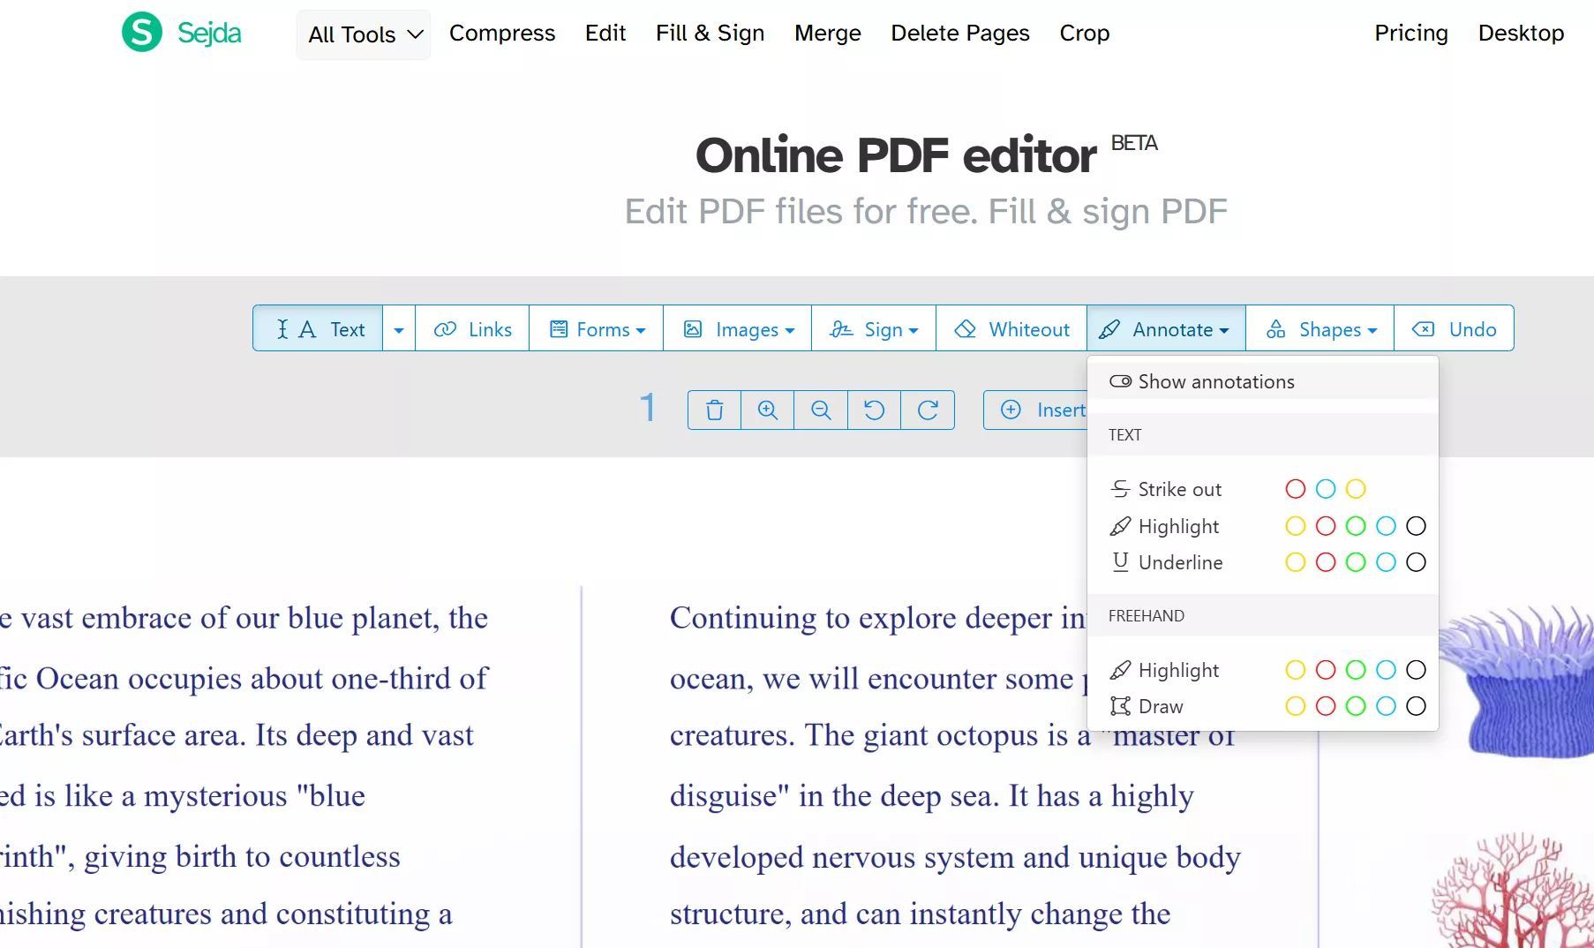Go to Delete Pages tool

coord(960,33)
